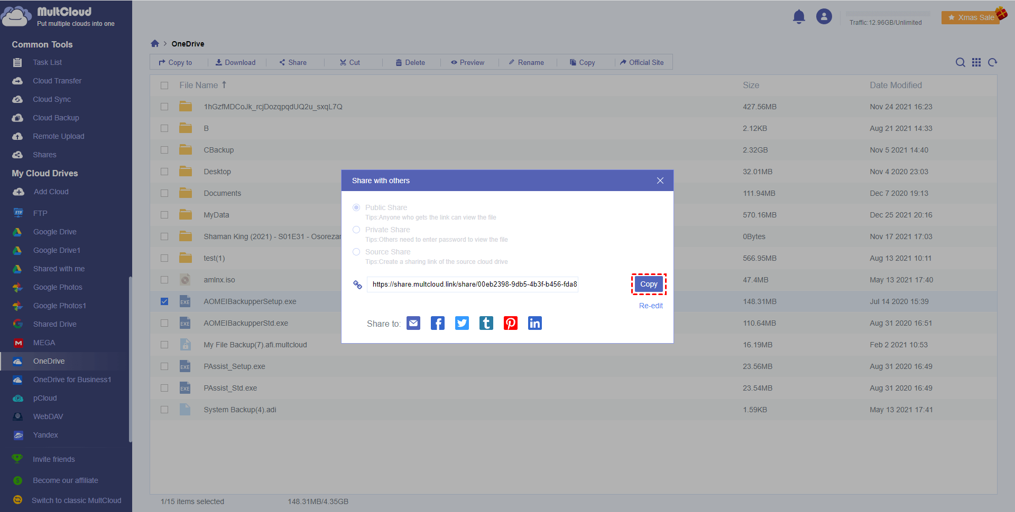Click the share link URL field

click(473, 284)
